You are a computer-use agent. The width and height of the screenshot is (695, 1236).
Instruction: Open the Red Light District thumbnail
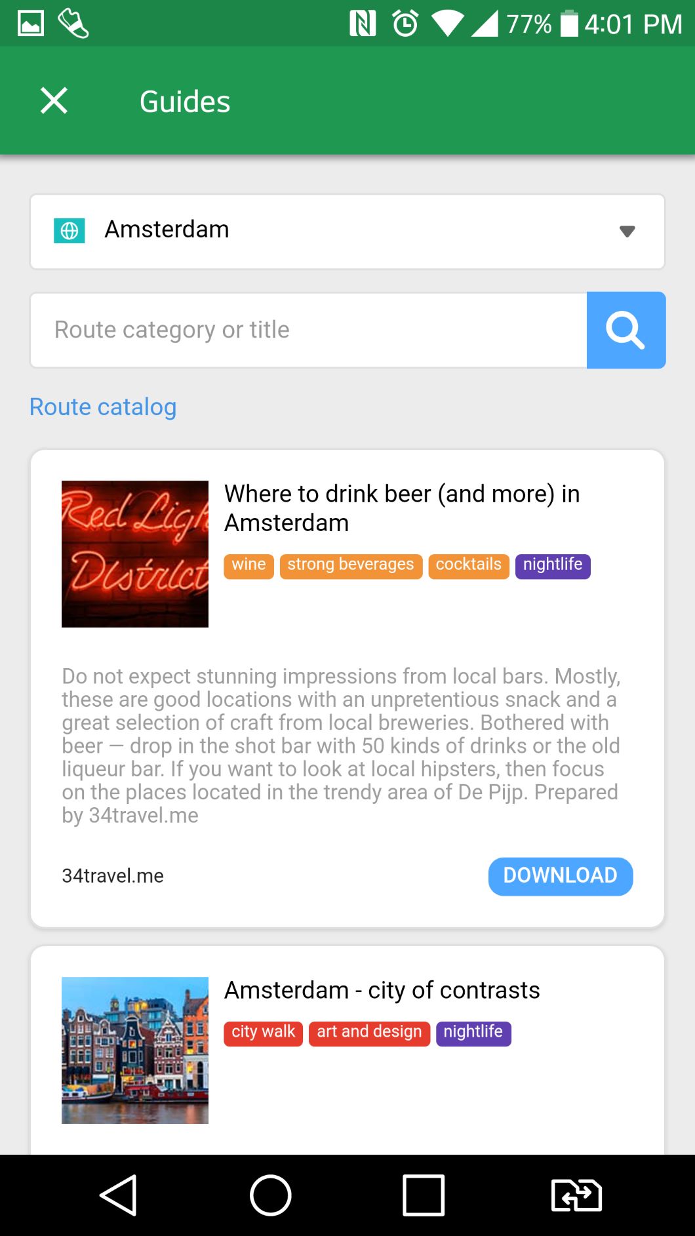coord(135,554)
